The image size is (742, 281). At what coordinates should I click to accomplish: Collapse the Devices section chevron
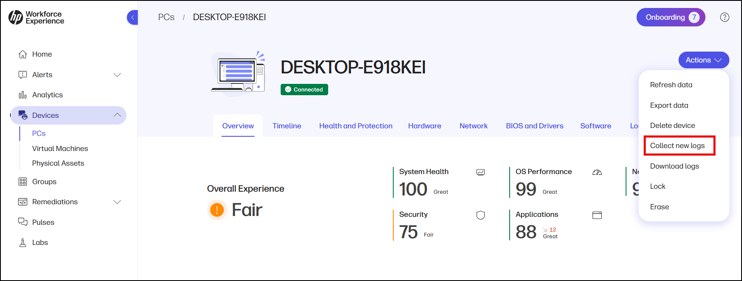[117, 115]
